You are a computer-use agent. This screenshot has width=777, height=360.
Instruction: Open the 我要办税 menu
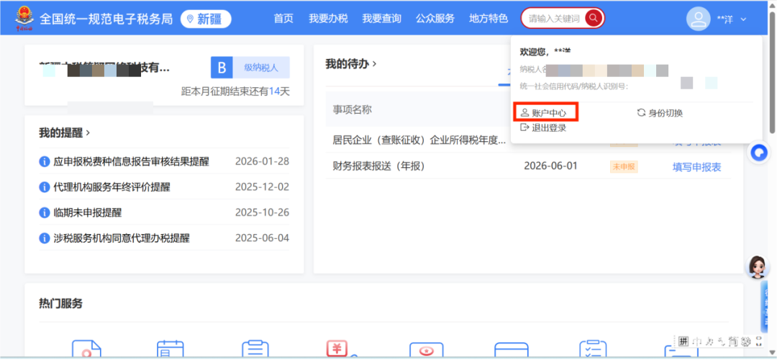328,19
